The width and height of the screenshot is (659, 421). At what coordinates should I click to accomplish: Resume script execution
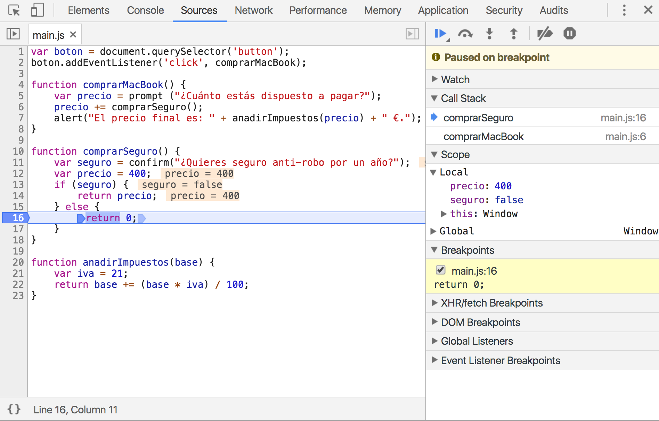(x=441, y=34)
